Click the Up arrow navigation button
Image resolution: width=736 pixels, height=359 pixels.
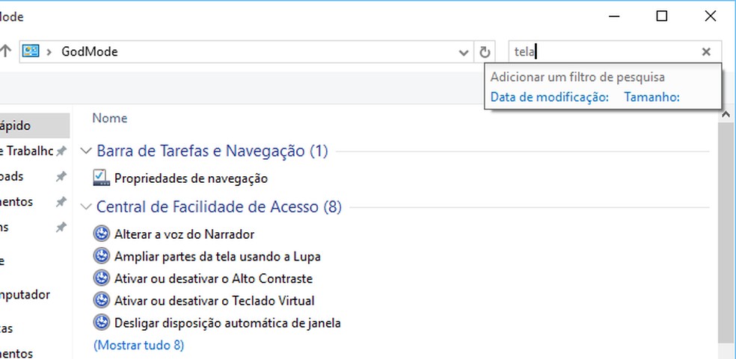tap(5, 51)
